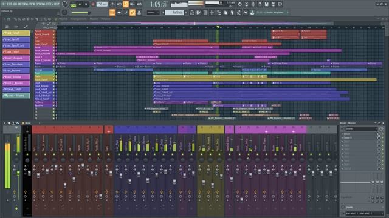The width and height of the screenshot is (389, 218).
Task: Open the mixer menu arrow at its top-left
Action: pyautogui.click(x=5, y=123)
